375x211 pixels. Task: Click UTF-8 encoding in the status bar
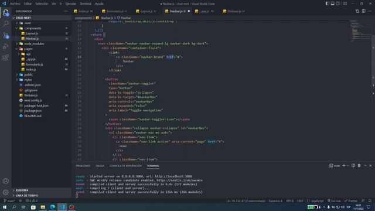289,200
